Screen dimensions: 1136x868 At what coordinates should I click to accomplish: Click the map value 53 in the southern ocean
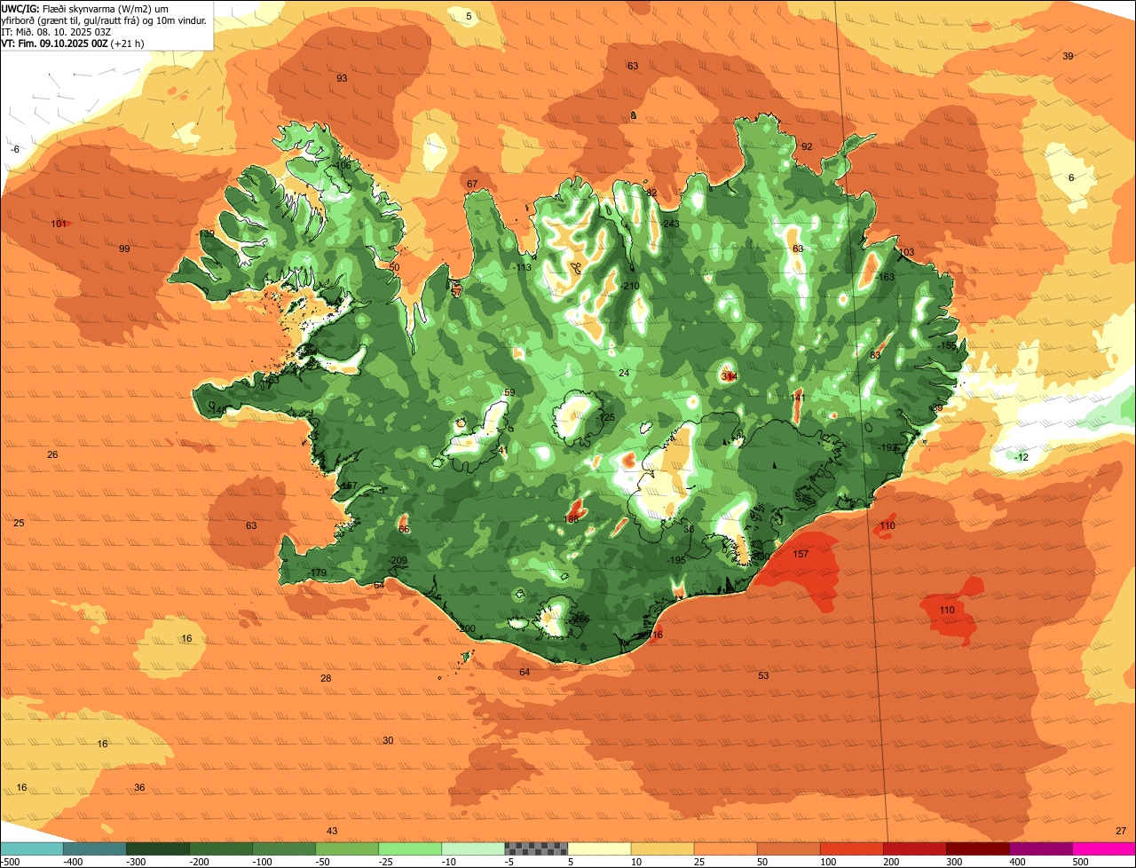coord(763,676)
